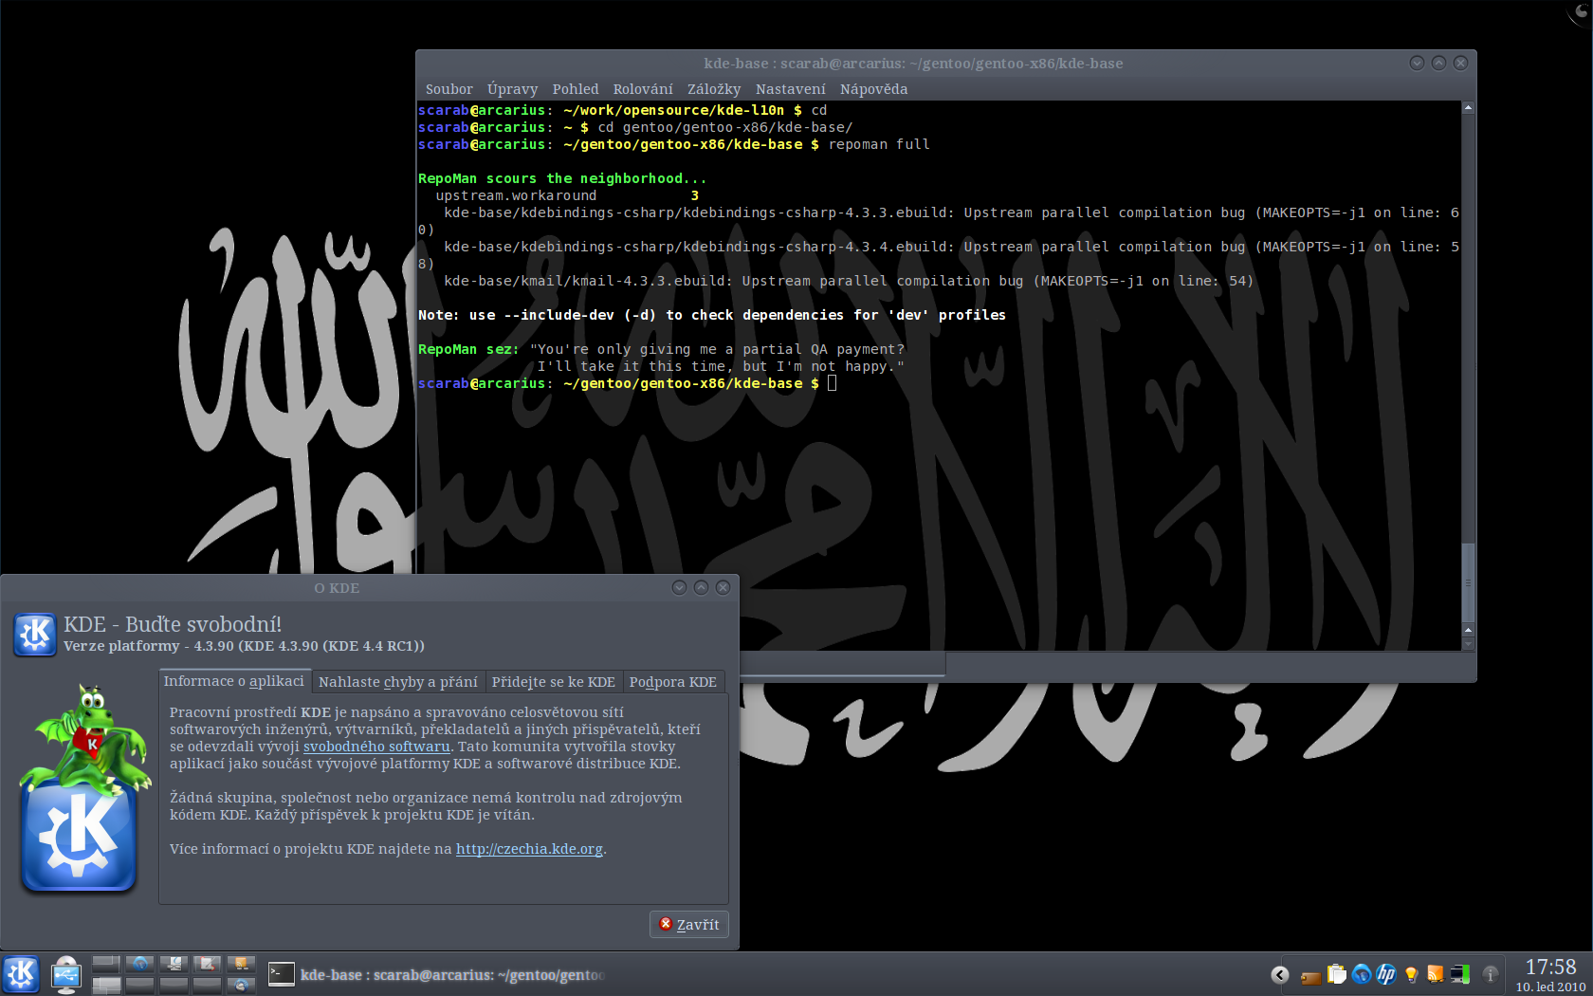1593x996 pixels.
Task: Click Konsole scrollbar up arrow
Action: tap(1468, 108)
